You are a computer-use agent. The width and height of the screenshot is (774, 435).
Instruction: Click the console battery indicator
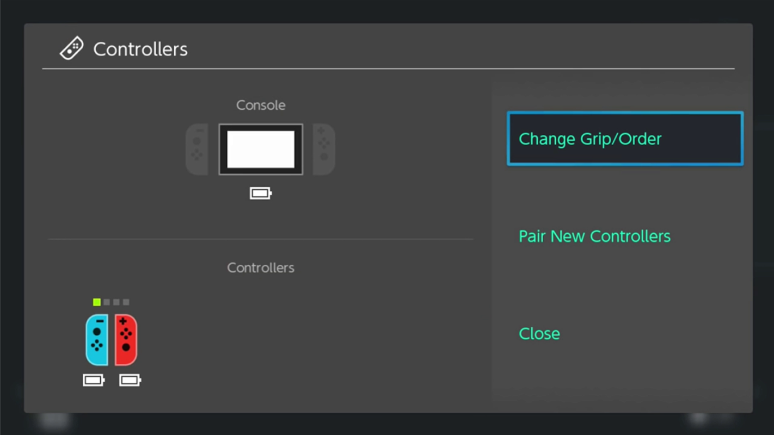[x=261, y=193]
